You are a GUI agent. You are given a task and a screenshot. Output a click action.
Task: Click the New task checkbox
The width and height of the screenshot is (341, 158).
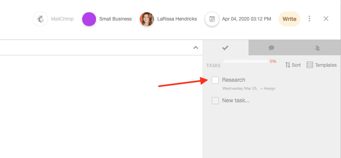coord(215,101)
